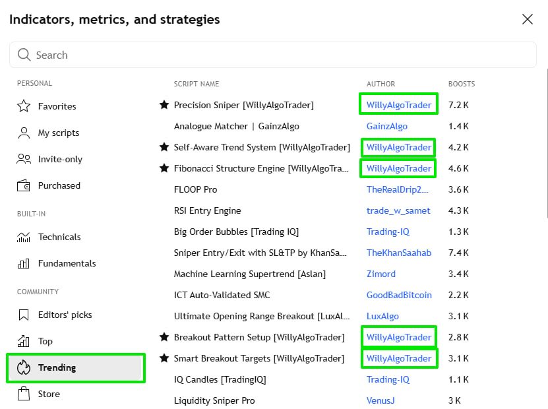Click the Invite-only people icon

[x=24, y=159]
